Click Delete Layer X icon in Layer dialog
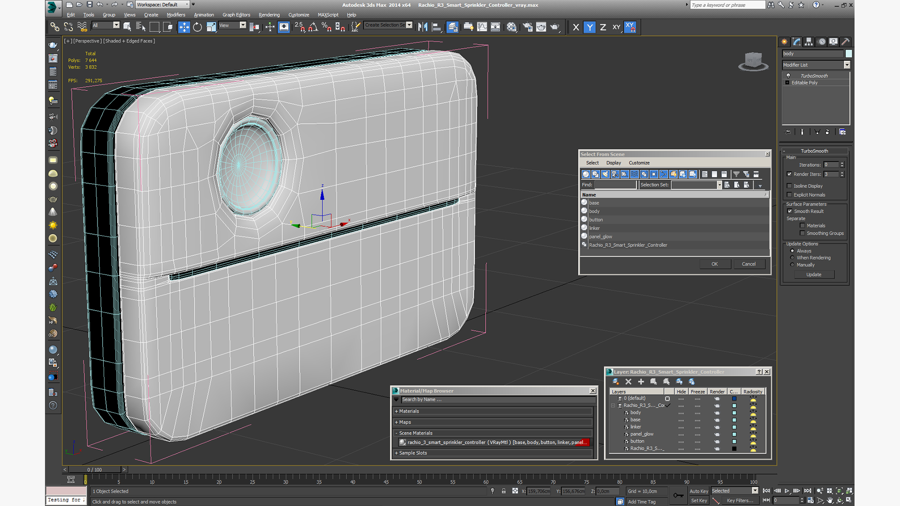The width and height of the screenshot is (900, 506). pos(628,381)
